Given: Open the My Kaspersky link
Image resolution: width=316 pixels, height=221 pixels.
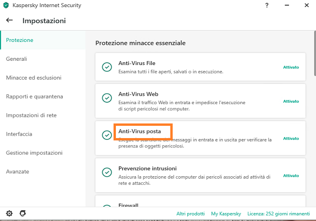Looking at the screenshot, I should [x=226, y=213].
